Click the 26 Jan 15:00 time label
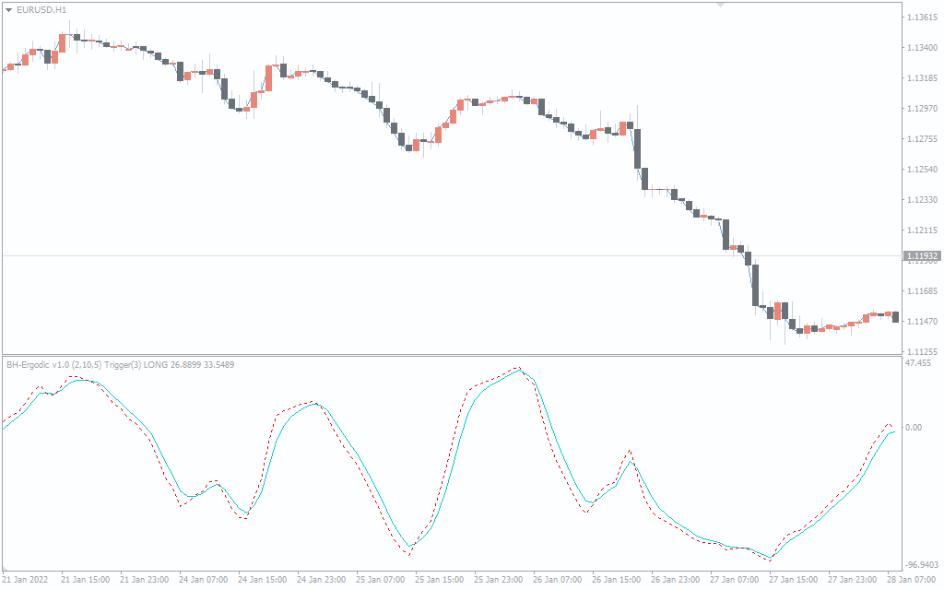 (617, 580)
